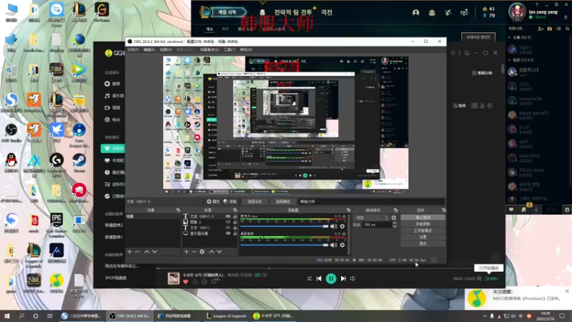Like current song with the heart icon

click(186, 282)
